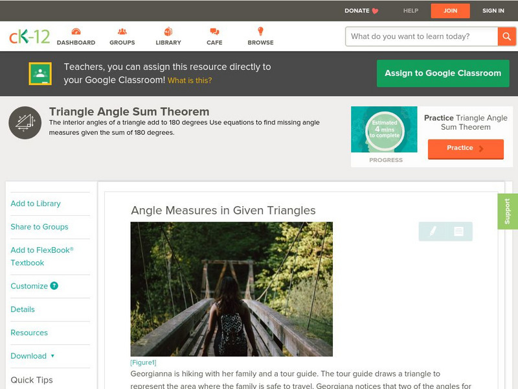
Task: Click the Quick Tips heading
Action: point(32,380)
